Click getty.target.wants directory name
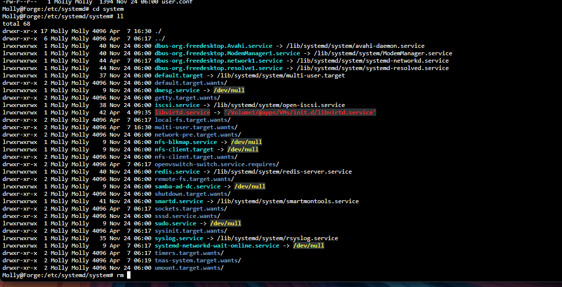Viewport: 562px width, 287px height. point(186,98)
